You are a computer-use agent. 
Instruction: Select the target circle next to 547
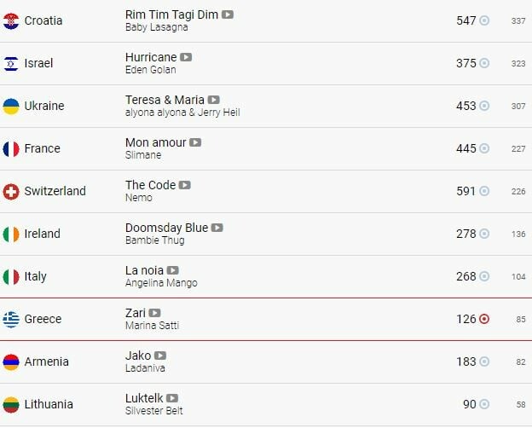(484, 20)
